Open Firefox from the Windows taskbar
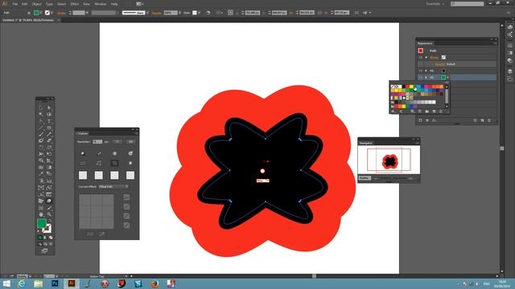The image size is (515, 289). (154, 283)
